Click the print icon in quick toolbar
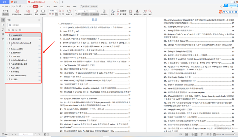The image size is (238, 137). pos(20,6)
